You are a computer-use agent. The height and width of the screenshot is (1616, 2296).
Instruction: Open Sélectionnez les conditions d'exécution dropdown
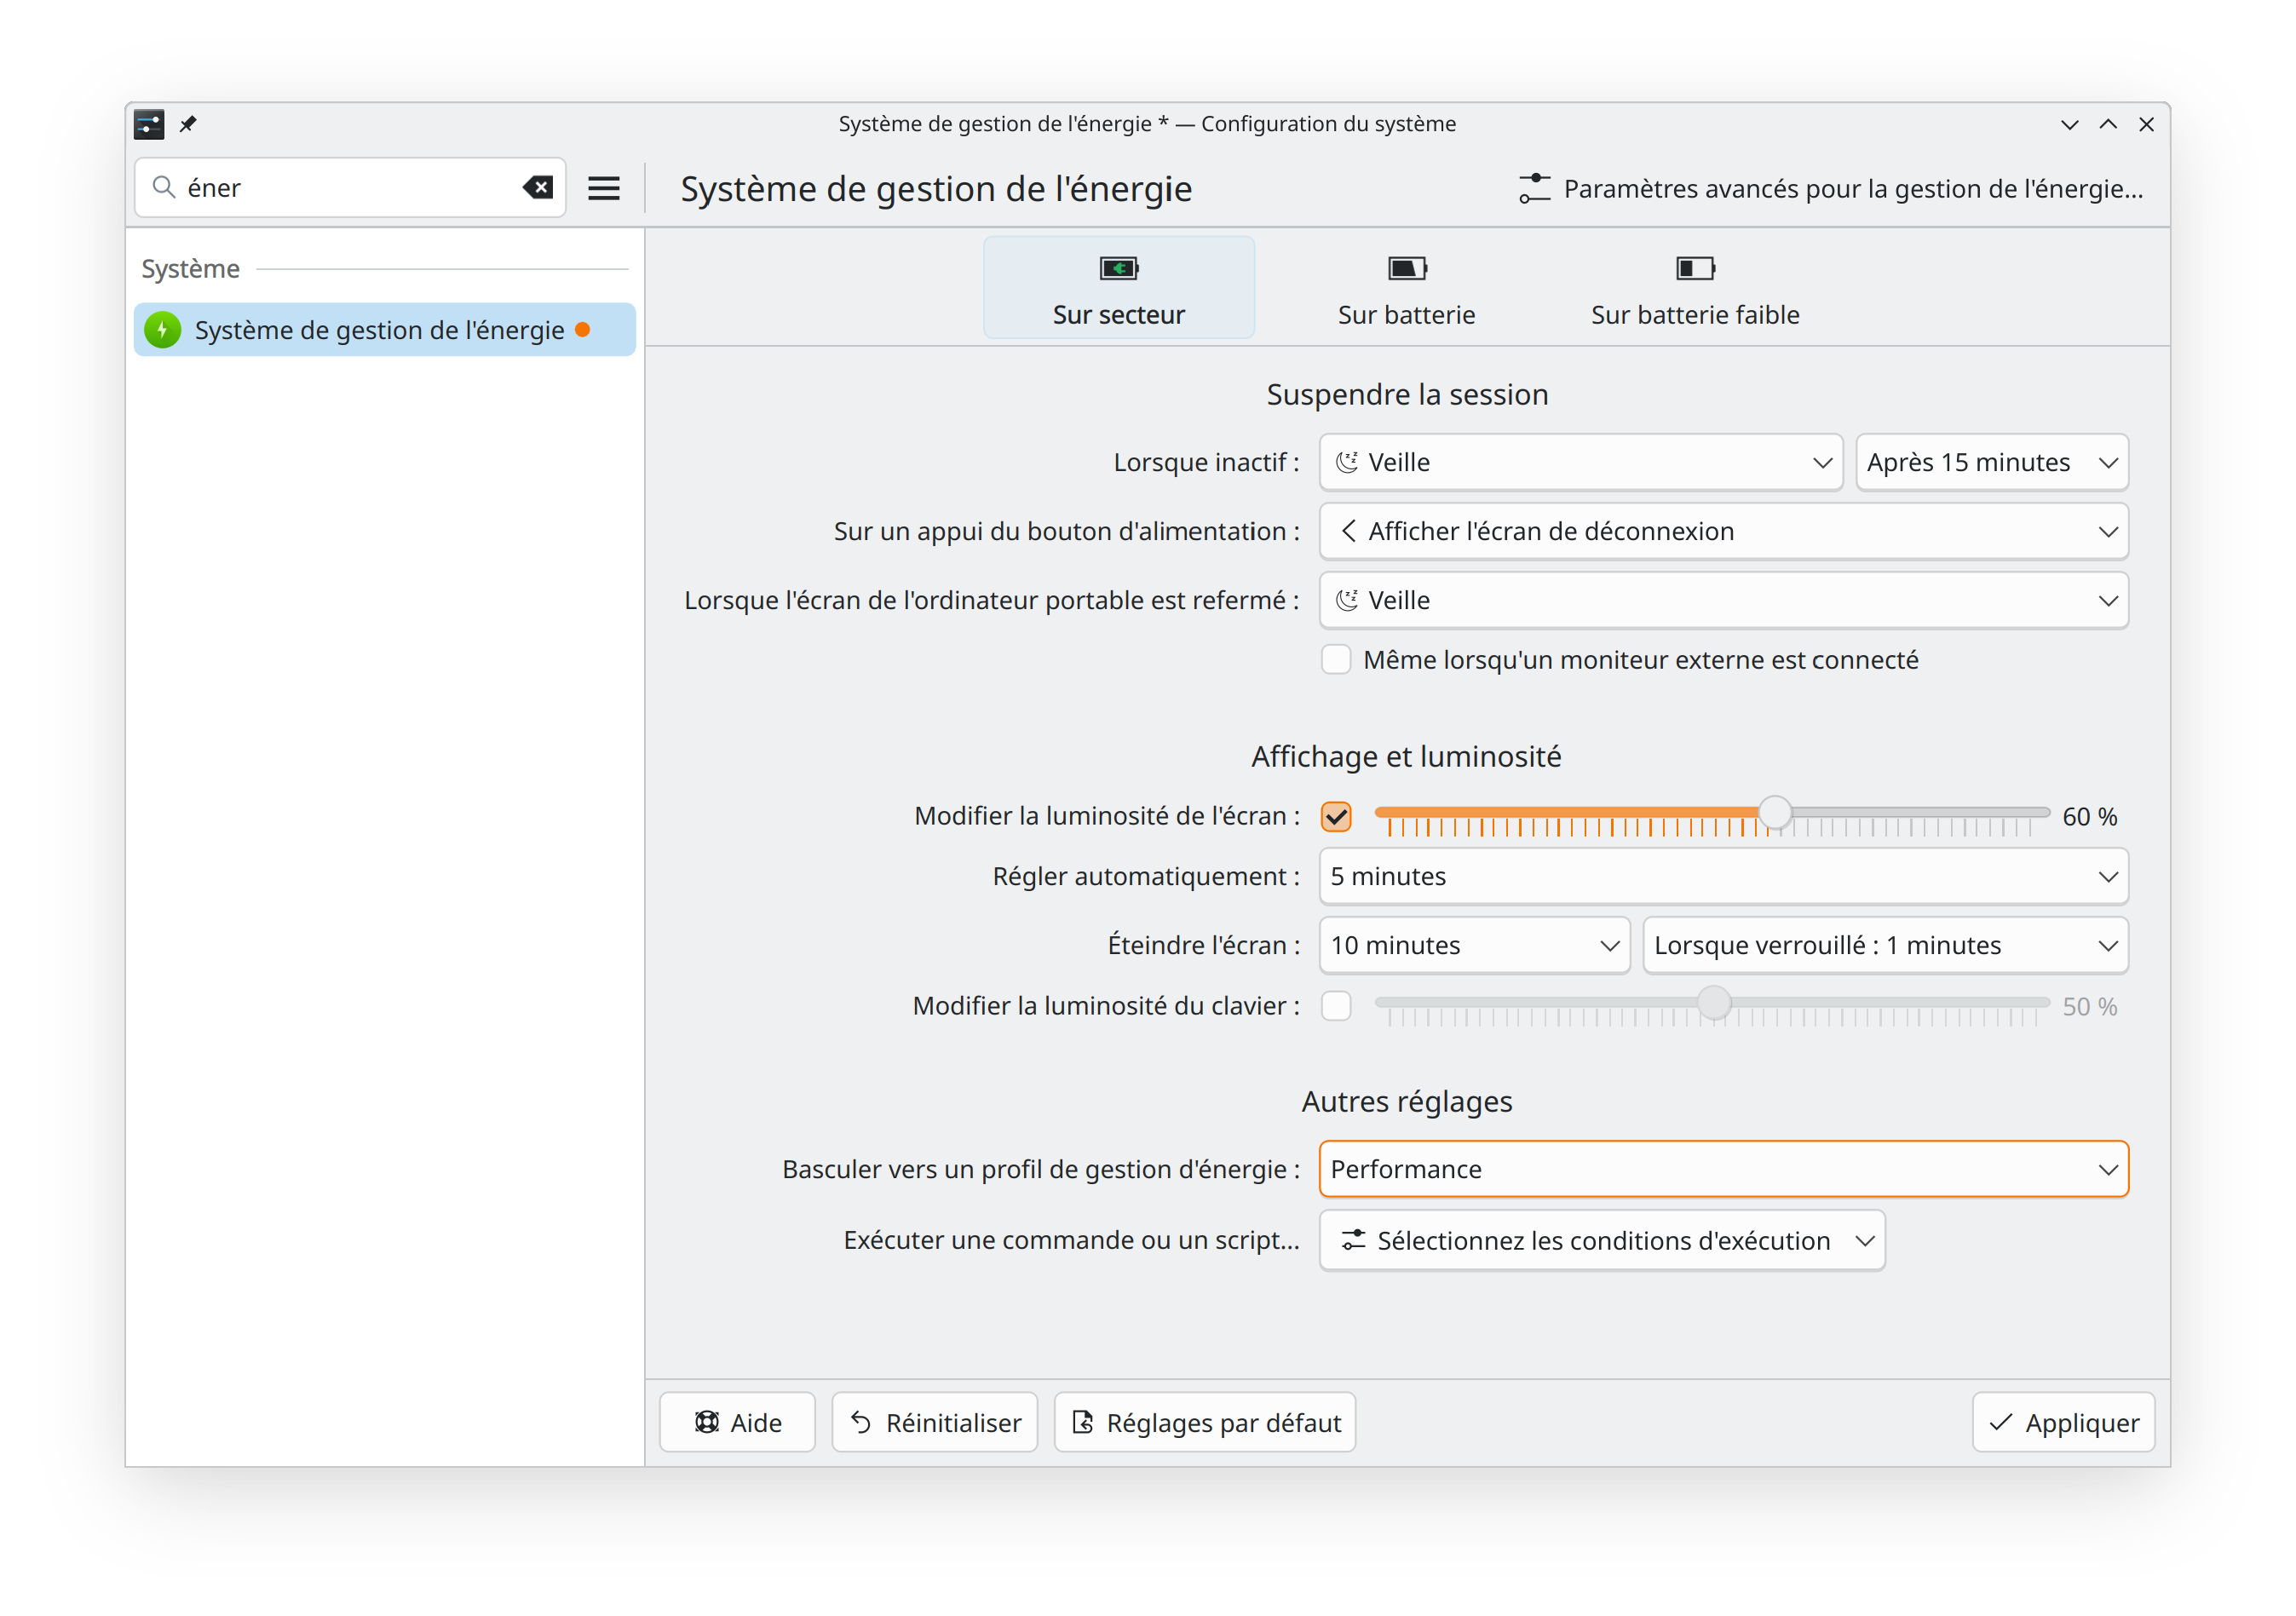pos(1602,1240)
